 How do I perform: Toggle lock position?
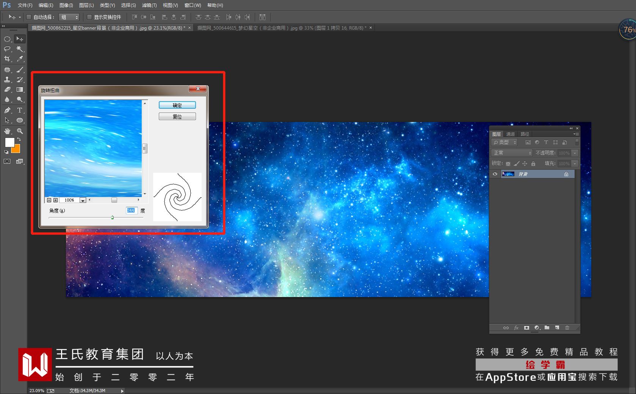pyautogui.click(x=525, y=164)
